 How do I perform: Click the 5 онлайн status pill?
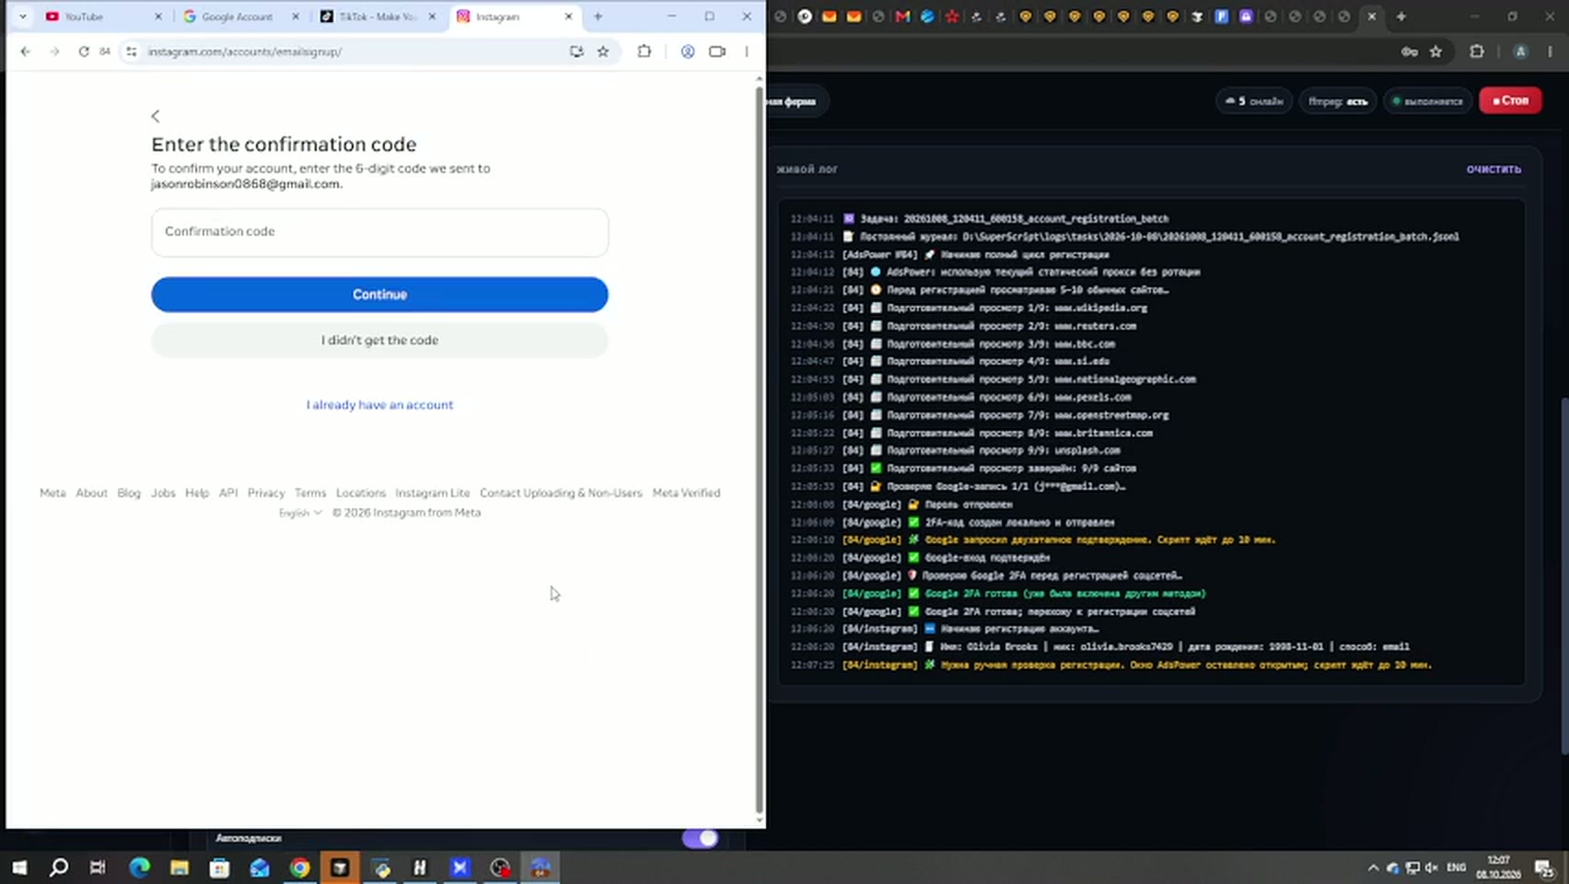click(1254, 101)
